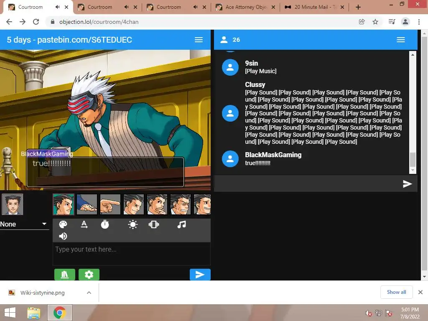Click the muted volume tray icon
Screen dimensions: 428x321
click(x=369, y=313)
